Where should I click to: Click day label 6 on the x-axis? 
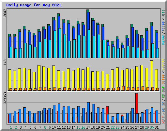(x=35, y=127)
